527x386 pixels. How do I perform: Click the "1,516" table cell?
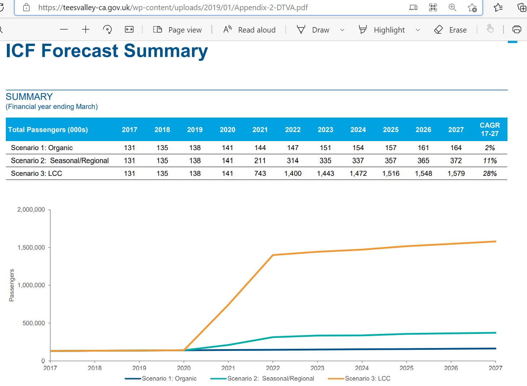point(391,173)
